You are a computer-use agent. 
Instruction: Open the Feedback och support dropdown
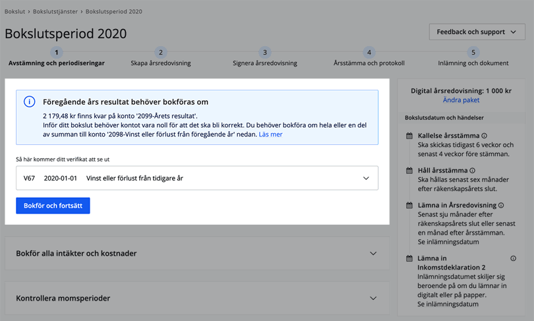coord(476,32)
